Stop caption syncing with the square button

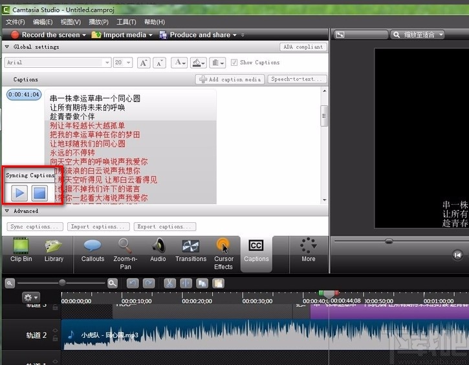pos(39,193)
